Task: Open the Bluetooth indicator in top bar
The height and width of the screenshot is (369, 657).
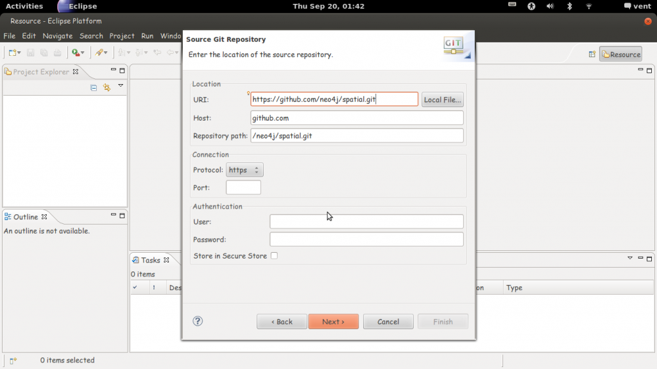Action: tap(570, 6)
